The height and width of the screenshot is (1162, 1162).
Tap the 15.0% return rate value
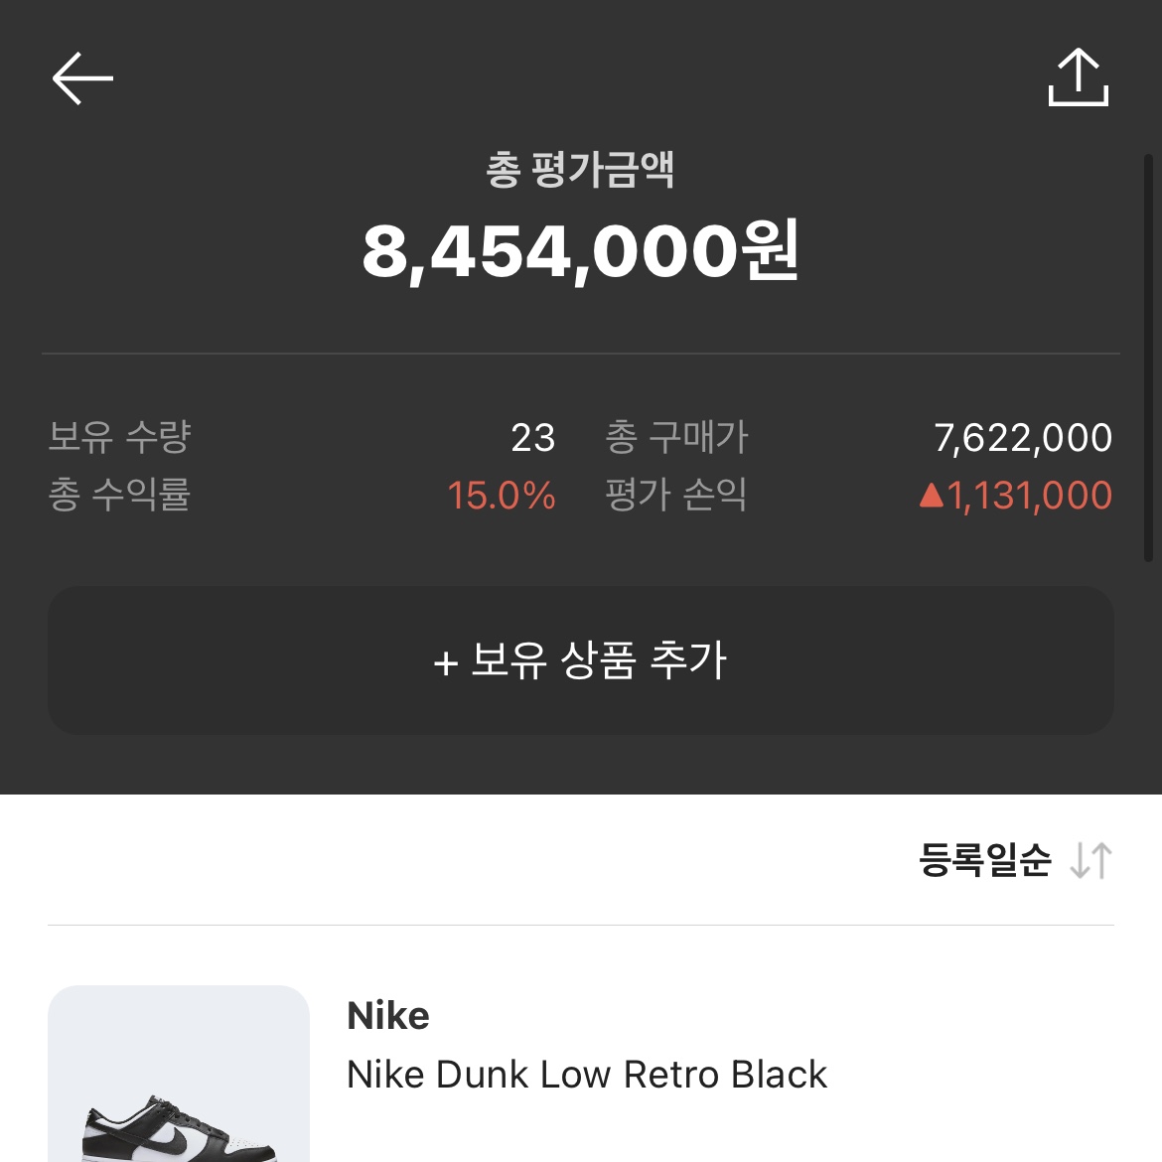(501, 496)
